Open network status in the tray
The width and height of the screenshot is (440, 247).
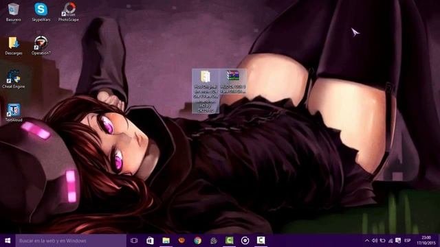pyautogui.click(x=390, y=241)
